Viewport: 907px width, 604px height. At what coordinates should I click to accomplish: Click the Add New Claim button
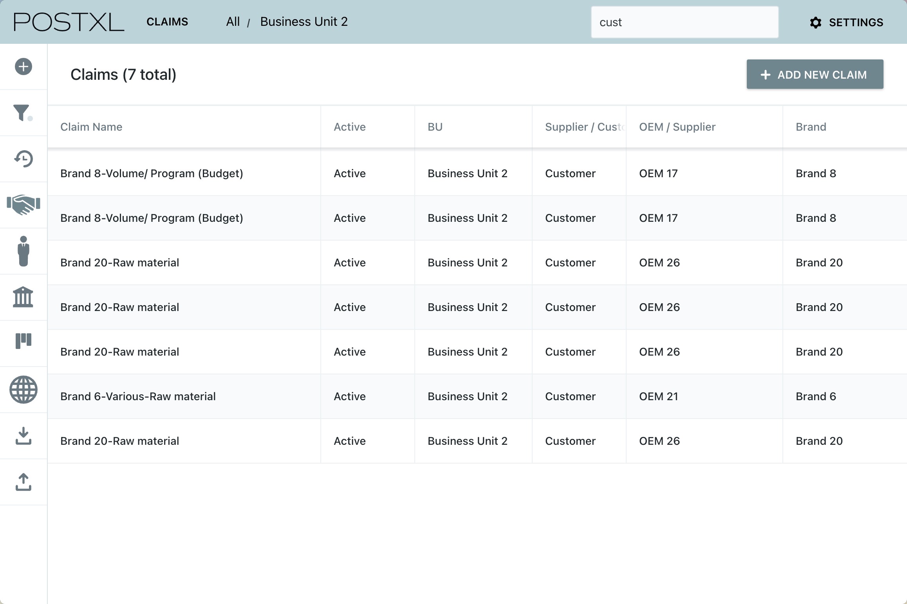(x=815, y=74)
